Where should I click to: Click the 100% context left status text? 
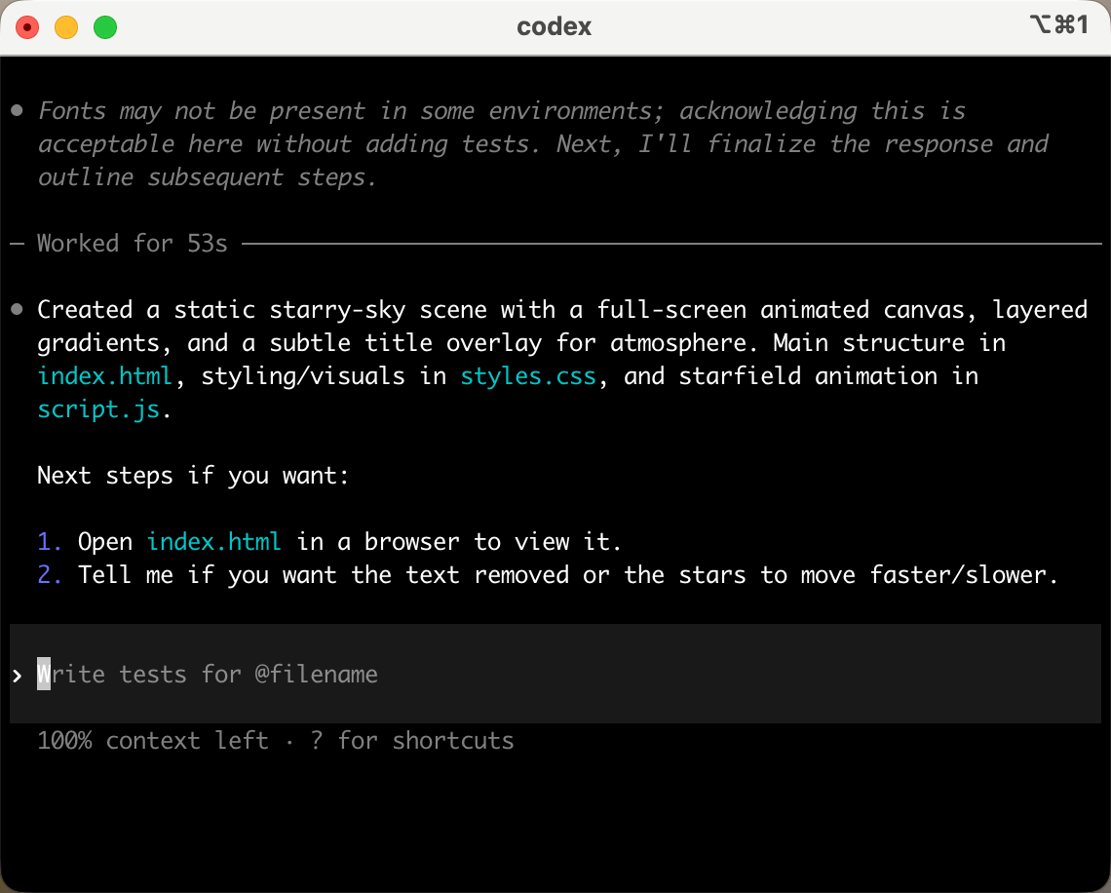154,741
